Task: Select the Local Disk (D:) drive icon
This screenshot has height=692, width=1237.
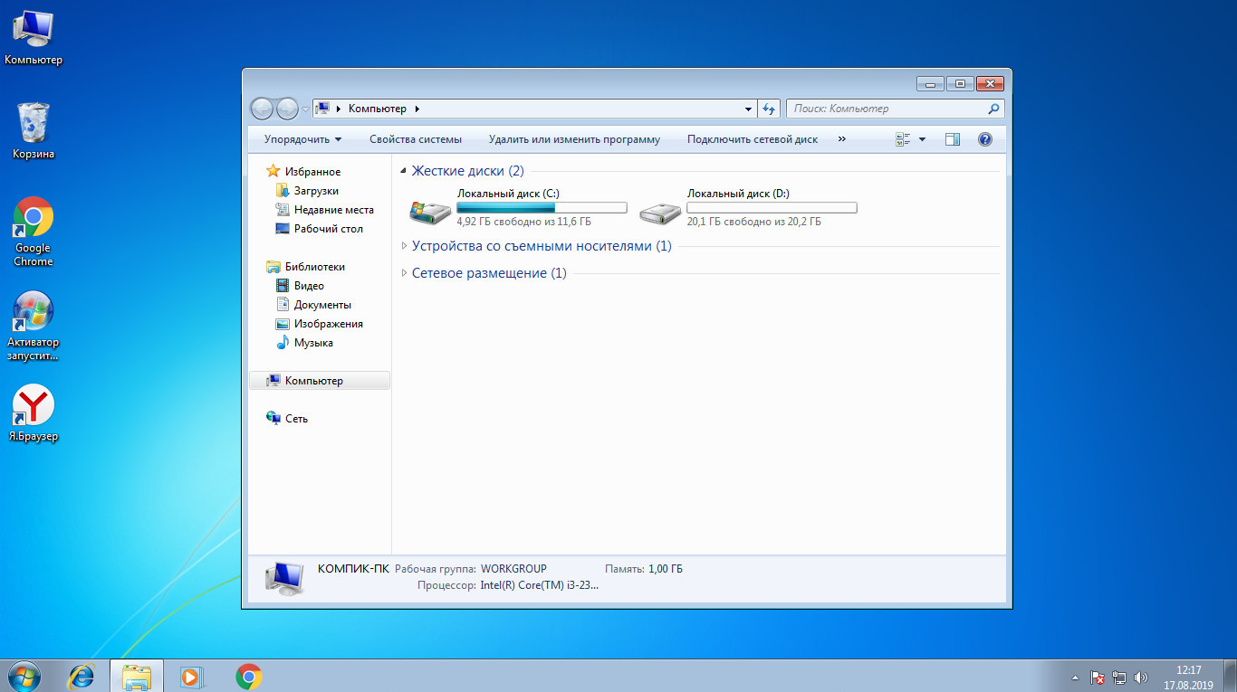Action: click(x=659, y=213)
